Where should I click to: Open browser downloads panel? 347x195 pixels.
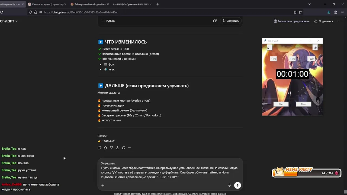[x=329, y=12]
